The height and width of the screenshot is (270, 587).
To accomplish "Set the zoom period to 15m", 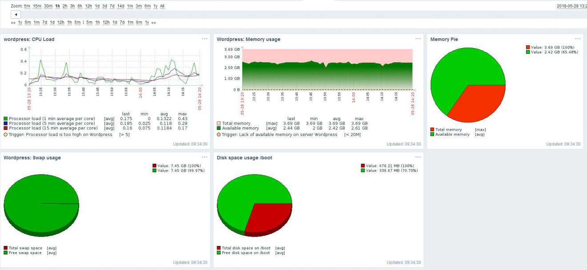I will coord(37,6).
